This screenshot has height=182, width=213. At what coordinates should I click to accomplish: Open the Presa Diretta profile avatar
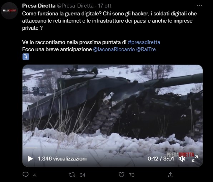point(9,11)
